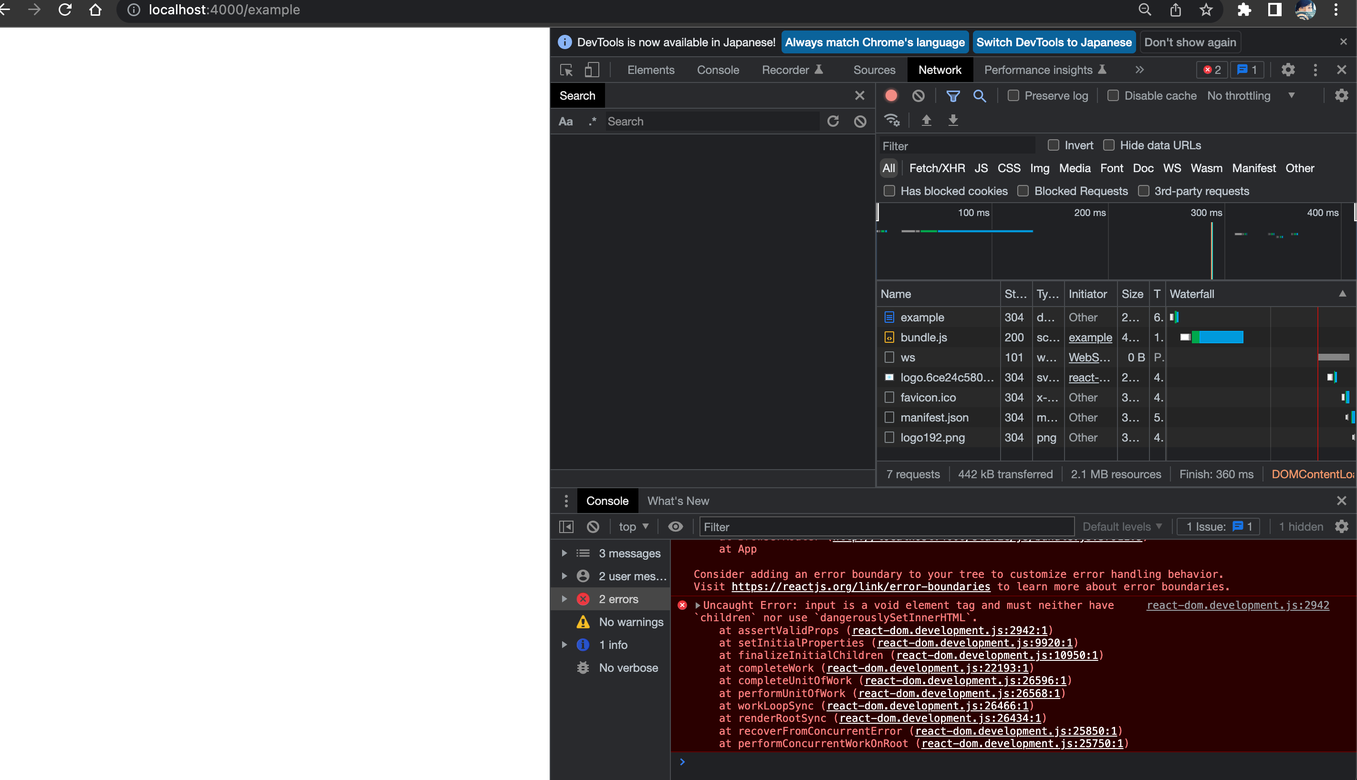Open Network panel settings gear

pyautogui.click(x=1341, y=95)
